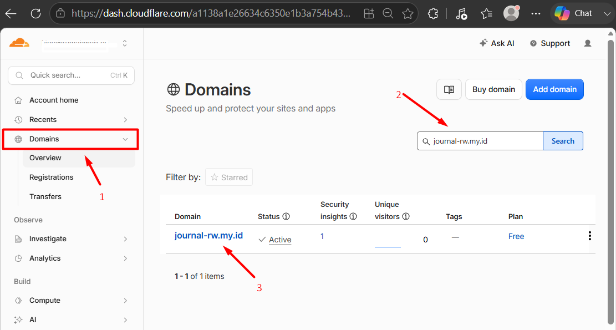Open the Status info icon
Screen dimensions: 616x330
(286, 216)
